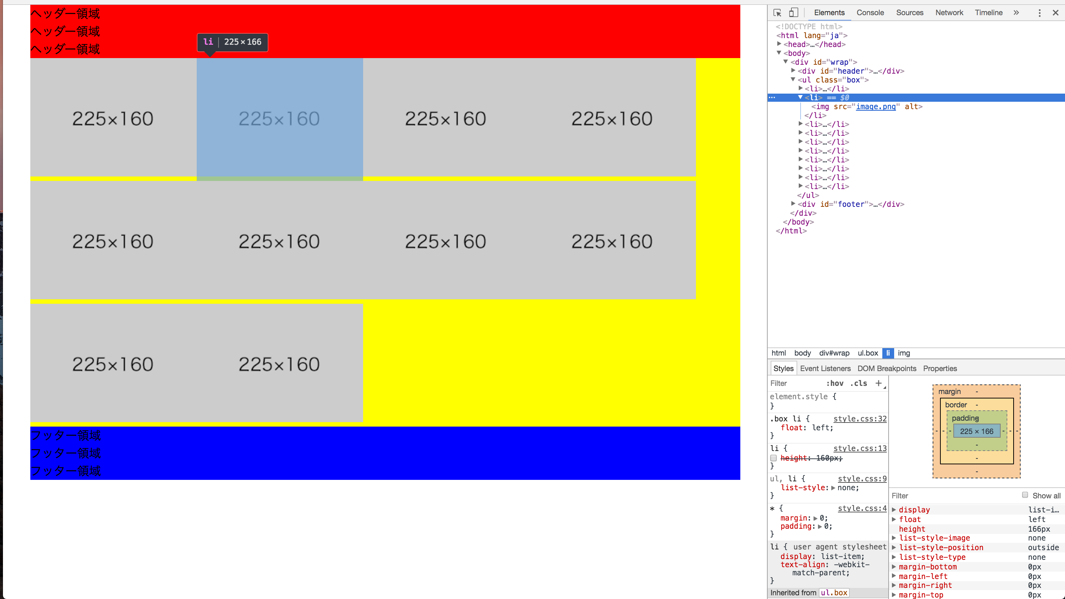
Task: Open the Network tab
Action: (x=949, y=13)
